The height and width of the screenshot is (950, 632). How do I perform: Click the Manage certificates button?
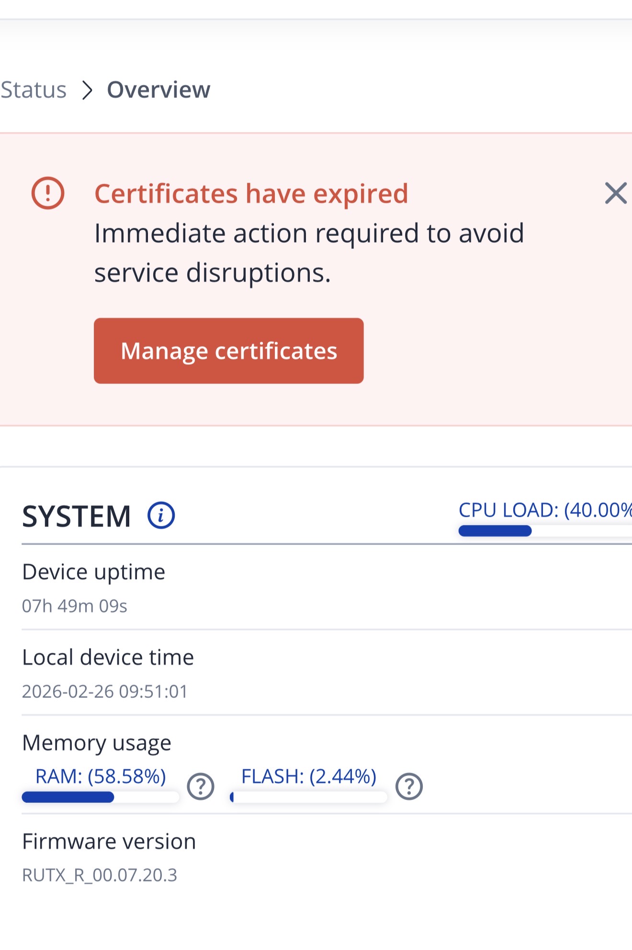click(228, 351)
